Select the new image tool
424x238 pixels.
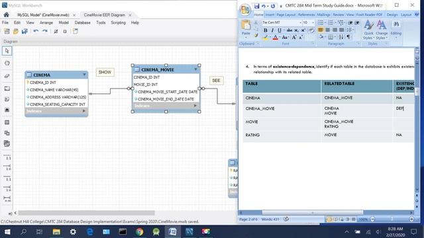(7, 110)
